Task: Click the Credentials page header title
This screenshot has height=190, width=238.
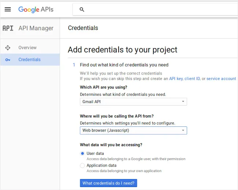Action: (x=83, y=28)
